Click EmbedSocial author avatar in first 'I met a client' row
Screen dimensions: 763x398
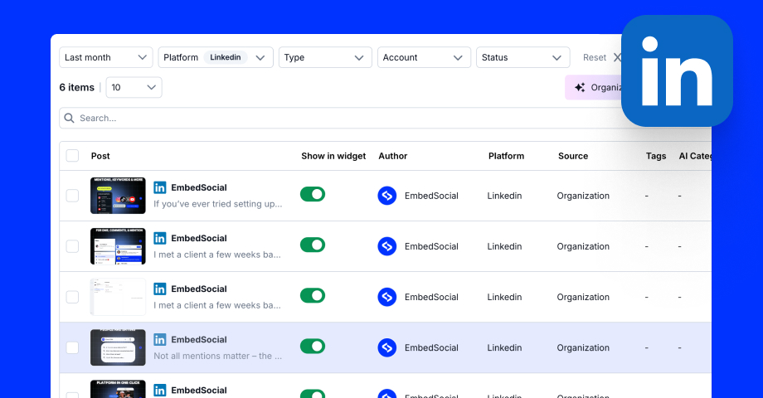(386, 246)
